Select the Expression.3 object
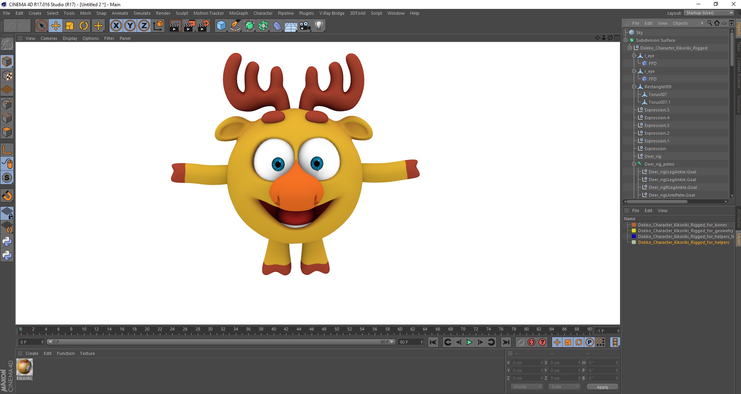 657,125
